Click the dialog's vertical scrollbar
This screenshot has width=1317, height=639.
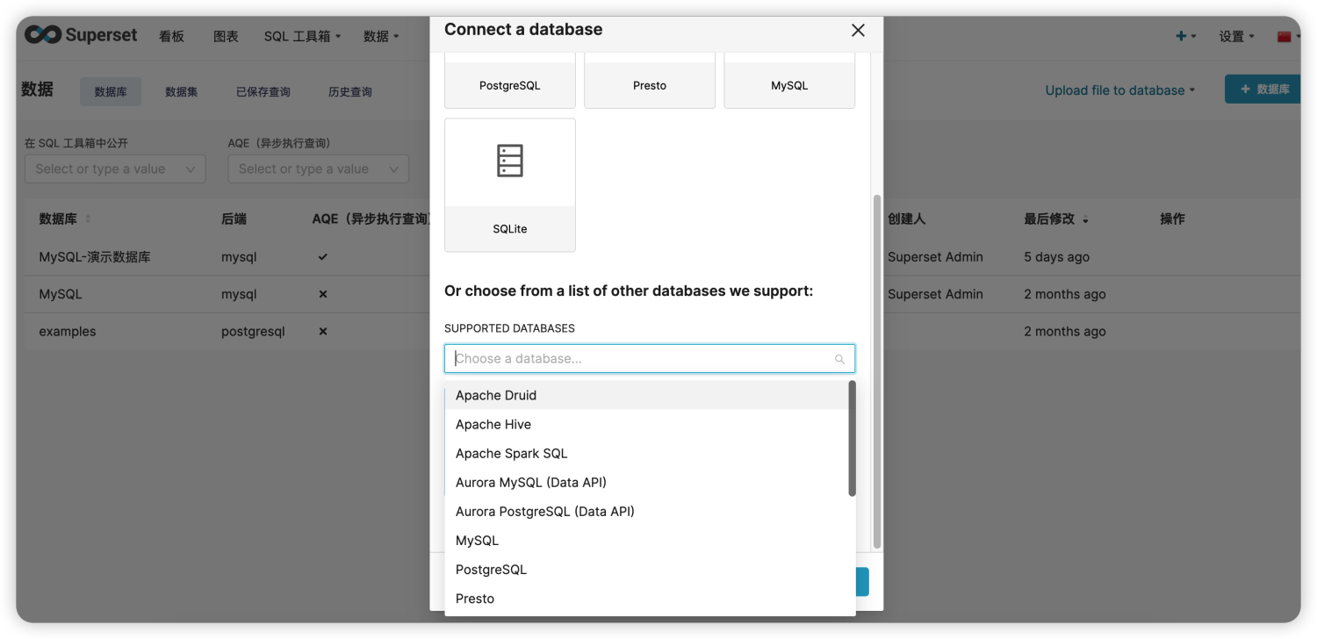click(x=876, y=371)
